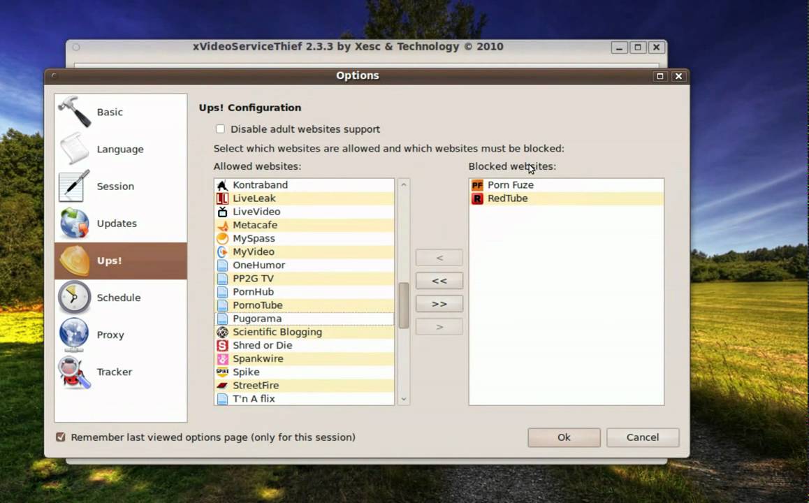Image resolution: width=809 pixels, height=503 pixels.
Task: Switch to the Language tab label
Action: point(120,149)
